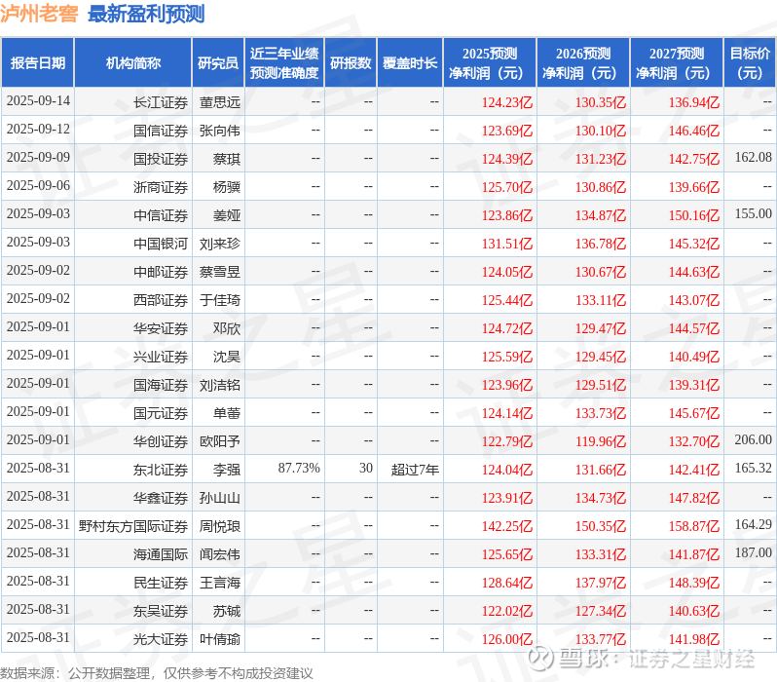The width and height of the screenshot is (777, 682).
Task: Click the 158.87亿 2027 profit forecast
Action: 694,527
